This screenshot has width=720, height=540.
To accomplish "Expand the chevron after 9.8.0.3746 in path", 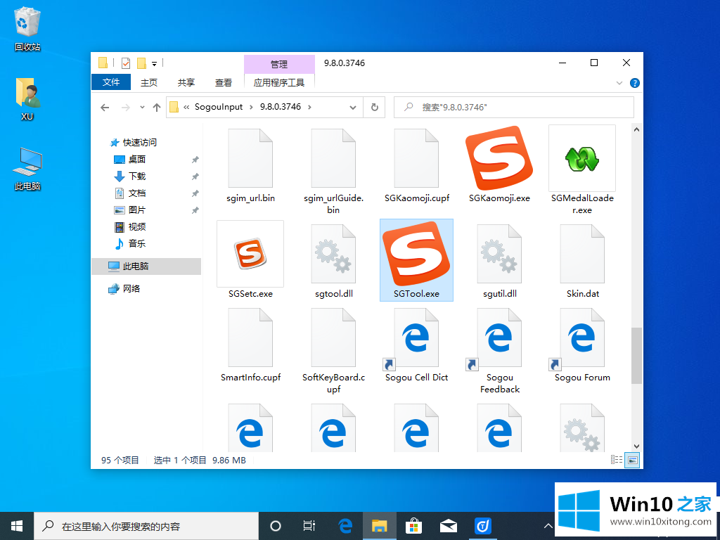I will tap(309, 107).
